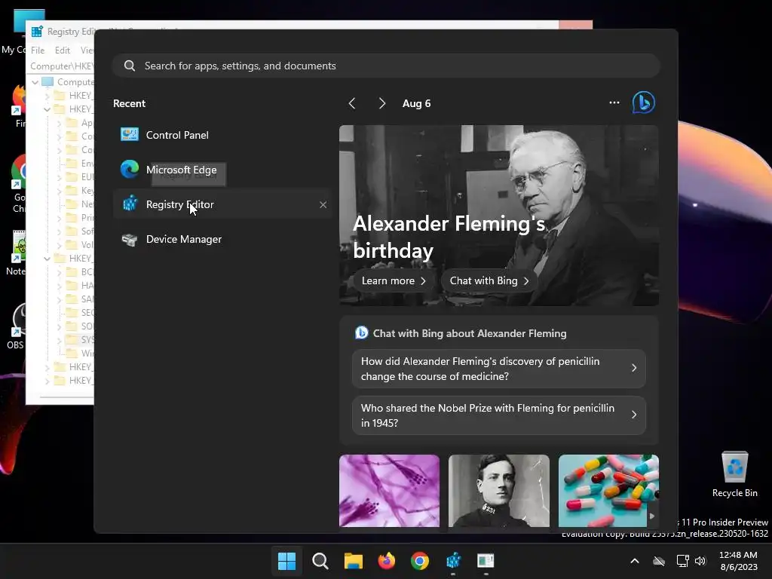Screen dimensions: 772x579
Task: Open the File menu in Registry Editor
Action: [38, 51]
